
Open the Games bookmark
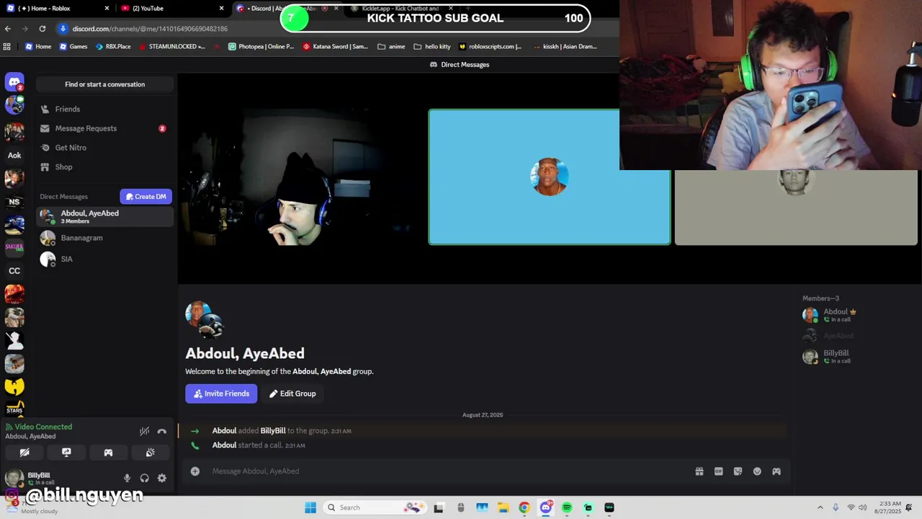pyautogui.click(x=73, y=47)
